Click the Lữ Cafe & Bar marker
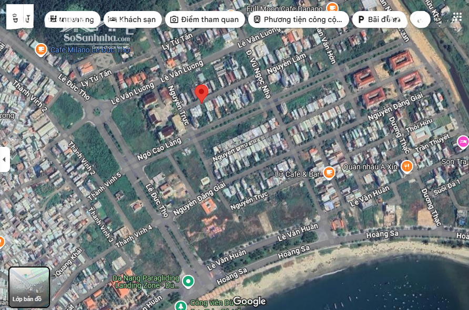 tap(329, 173)
